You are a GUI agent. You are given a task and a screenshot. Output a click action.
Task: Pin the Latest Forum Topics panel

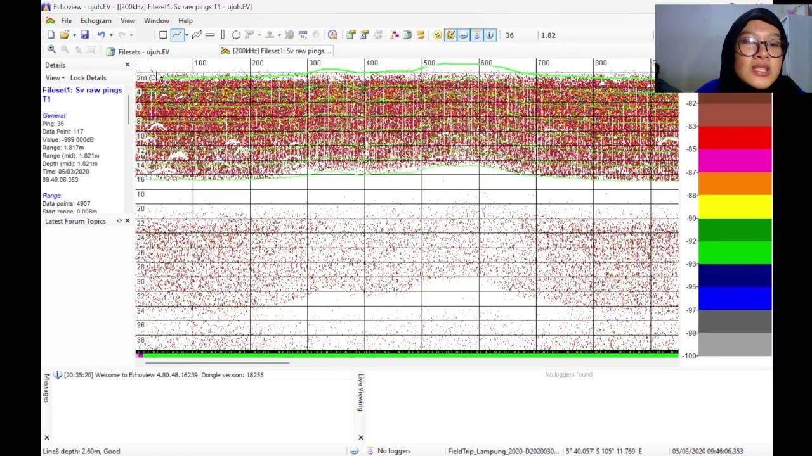click(119, 220)
